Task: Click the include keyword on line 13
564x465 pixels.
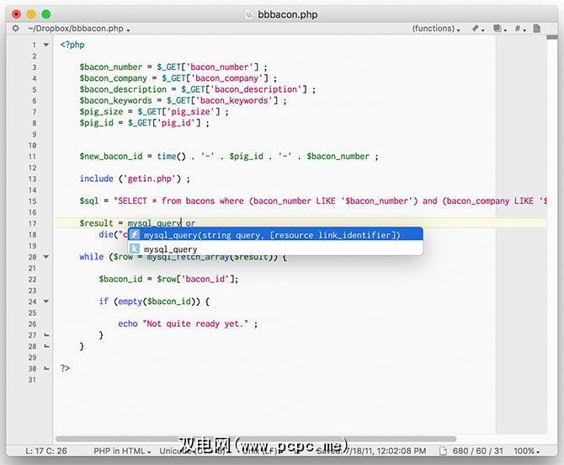Action: tap(97, 179)
